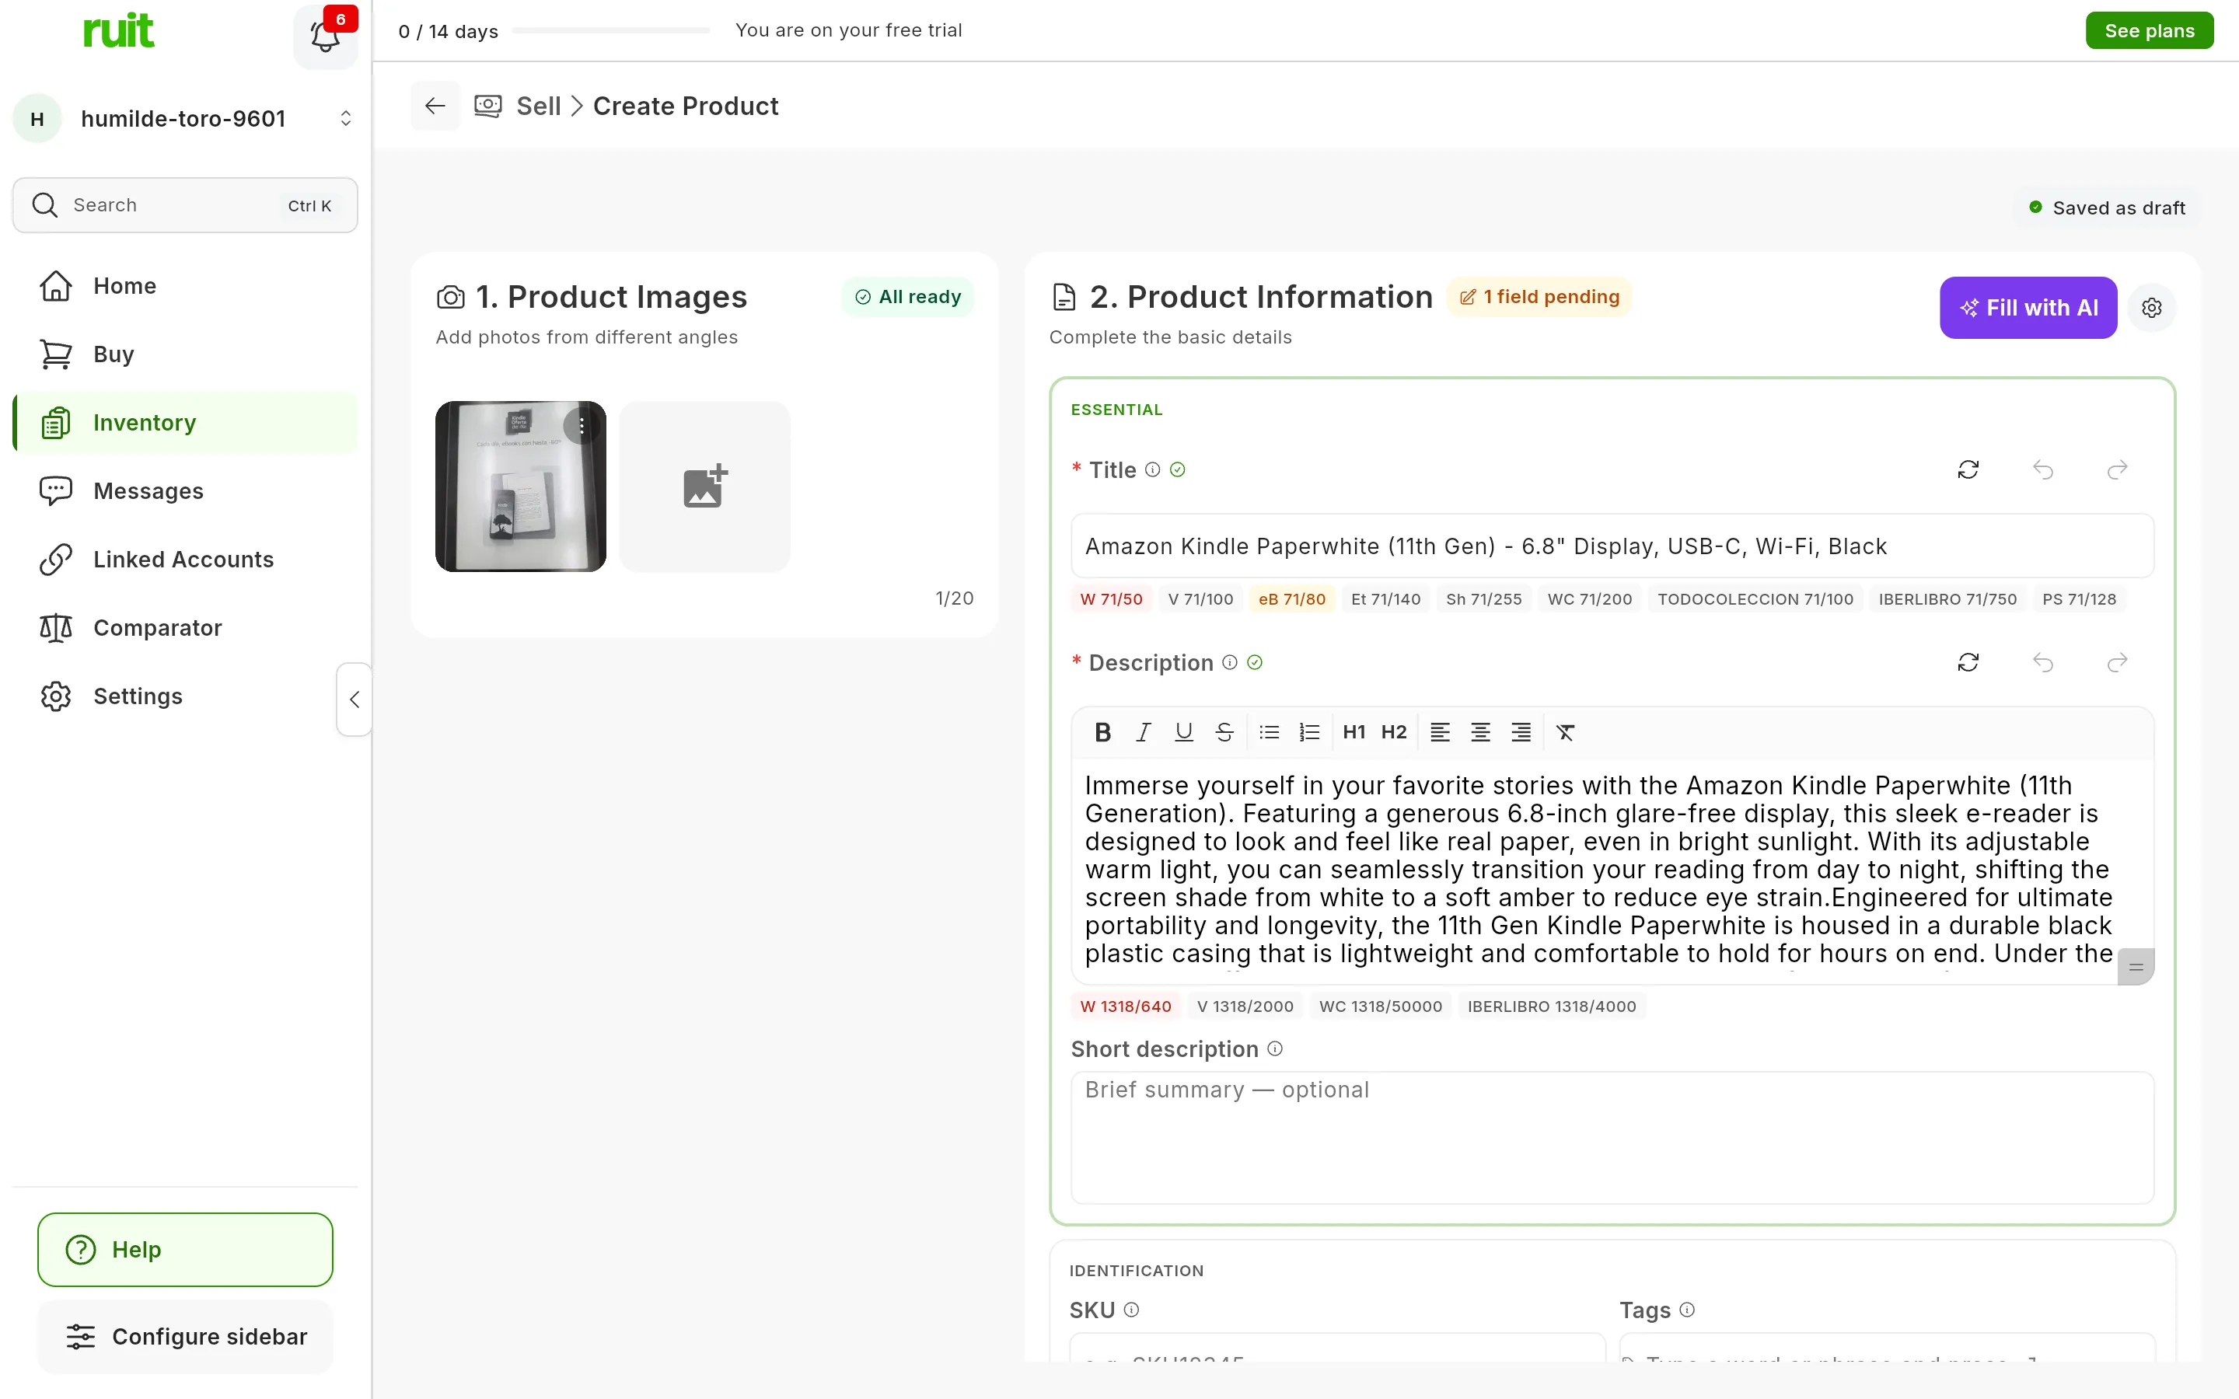
Task: Click the Fill with AI button
Action: (2028, 308)
